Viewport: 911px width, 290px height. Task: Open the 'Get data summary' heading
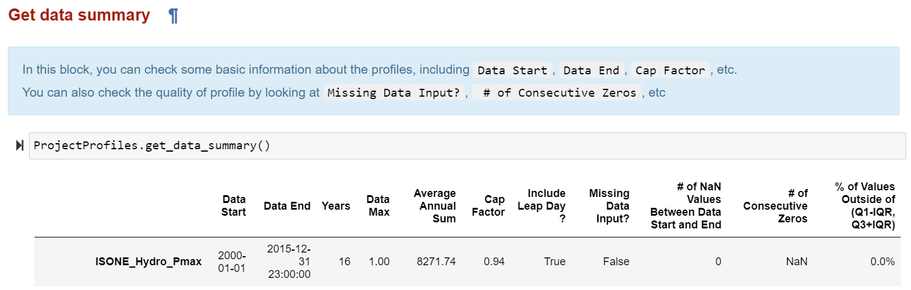79,15
